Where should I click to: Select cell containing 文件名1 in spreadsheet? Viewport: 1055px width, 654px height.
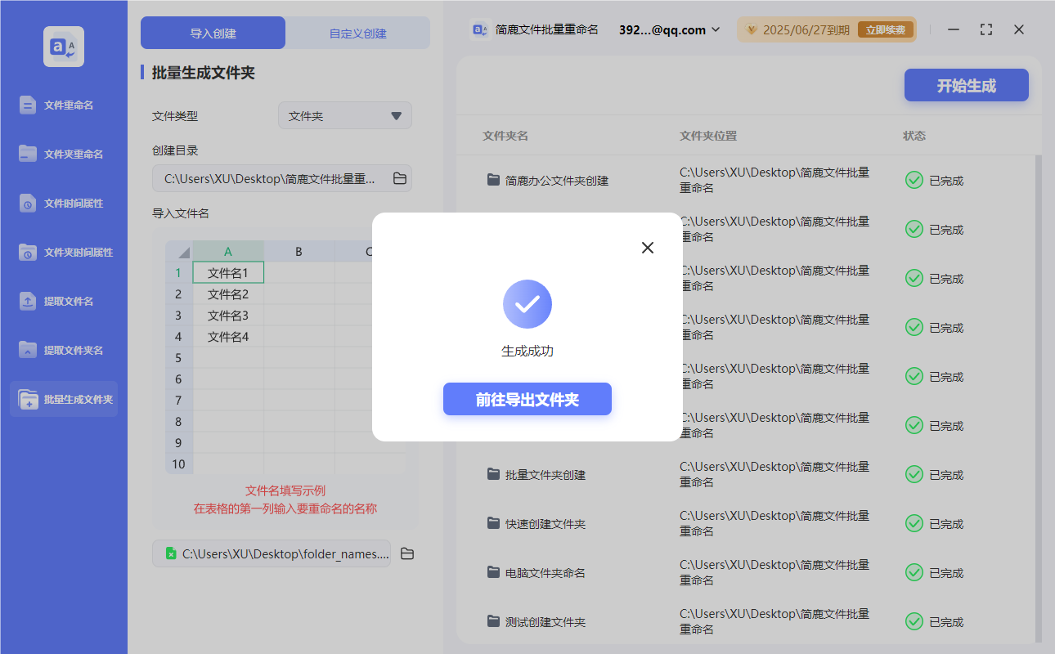(228, 272)
